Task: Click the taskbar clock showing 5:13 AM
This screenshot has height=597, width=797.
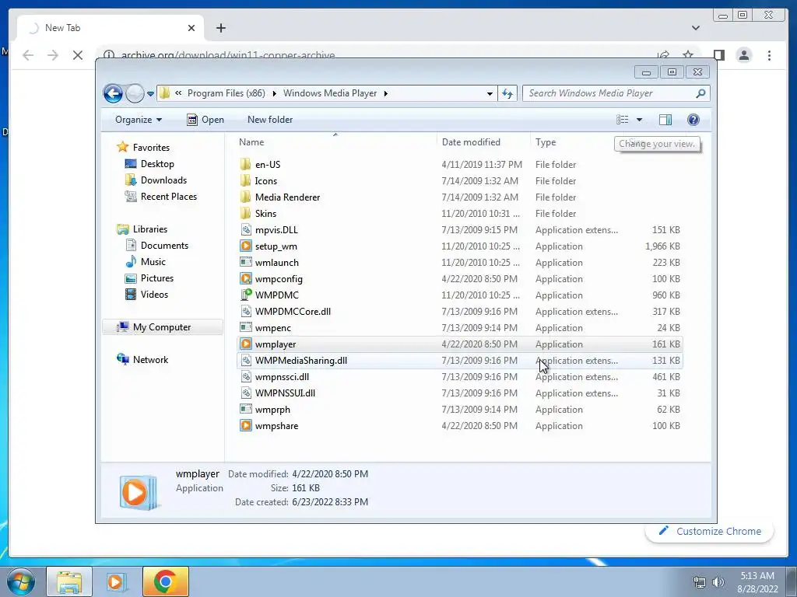Action: (x=757, y=582)
